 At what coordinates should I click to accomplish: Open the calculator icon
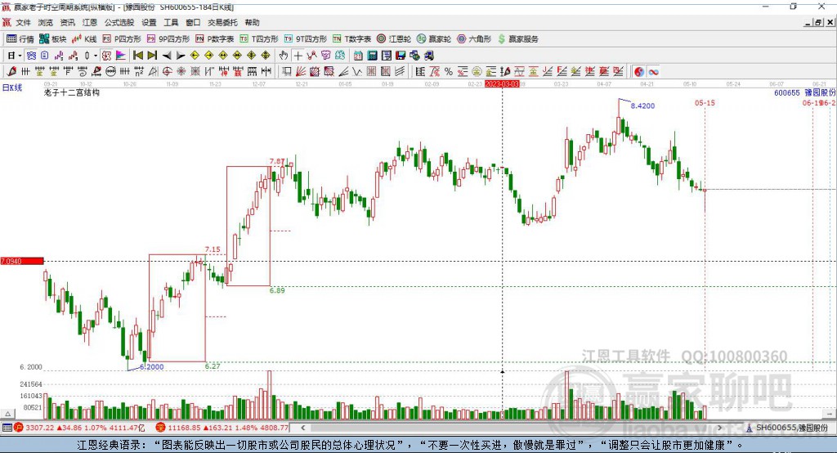(x=373, y=56)
